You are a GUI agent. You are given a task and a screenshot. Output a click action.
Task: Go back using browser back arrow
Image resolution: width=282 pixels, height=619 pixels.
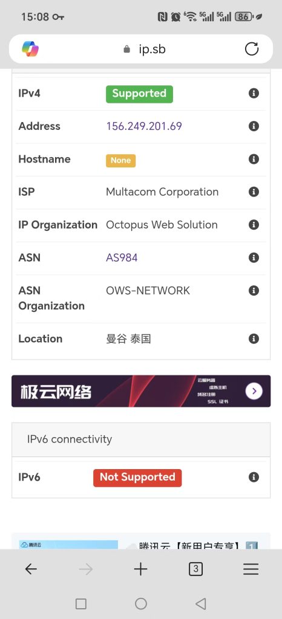(x=31, y=569)
